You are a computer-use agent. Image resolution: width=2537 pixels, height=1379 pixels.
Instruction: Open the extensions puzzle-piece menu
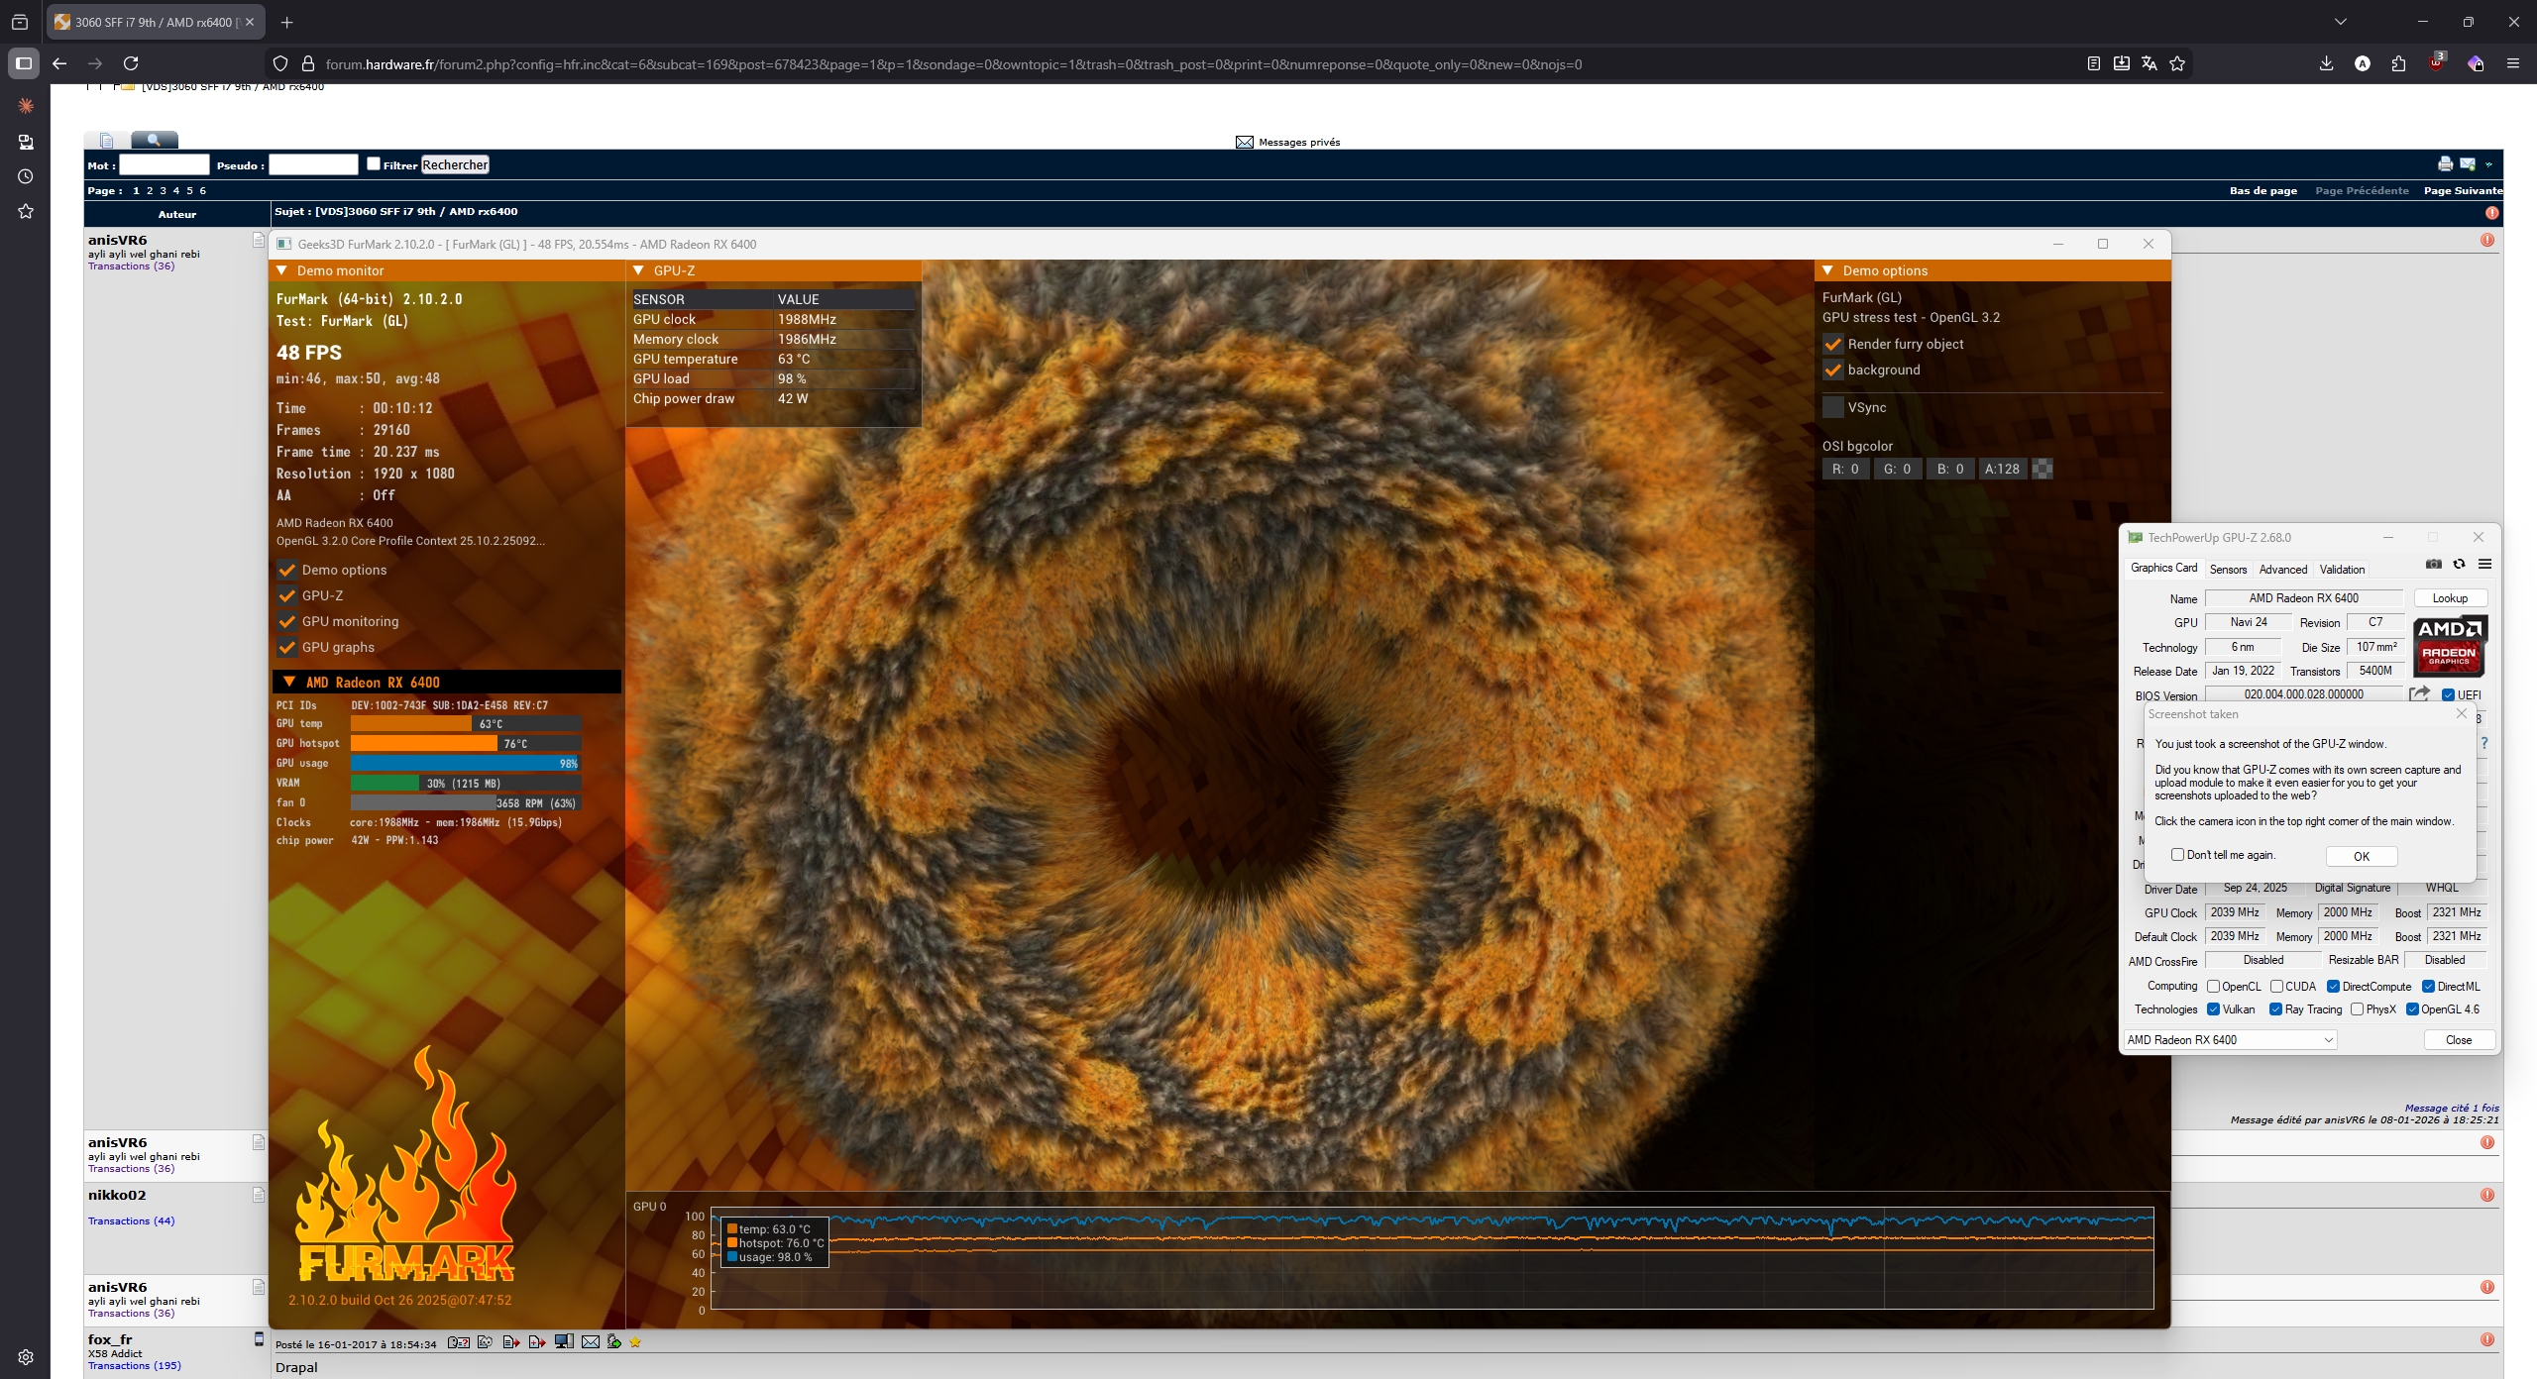pyautogui.click(x=2398, y=63)
